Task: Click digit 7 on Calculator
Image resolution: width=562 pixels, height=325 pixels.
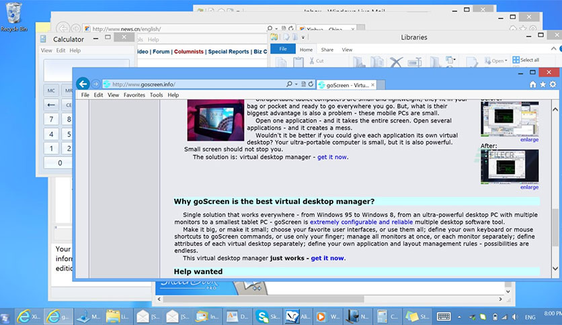Action: tap(51, 120)
